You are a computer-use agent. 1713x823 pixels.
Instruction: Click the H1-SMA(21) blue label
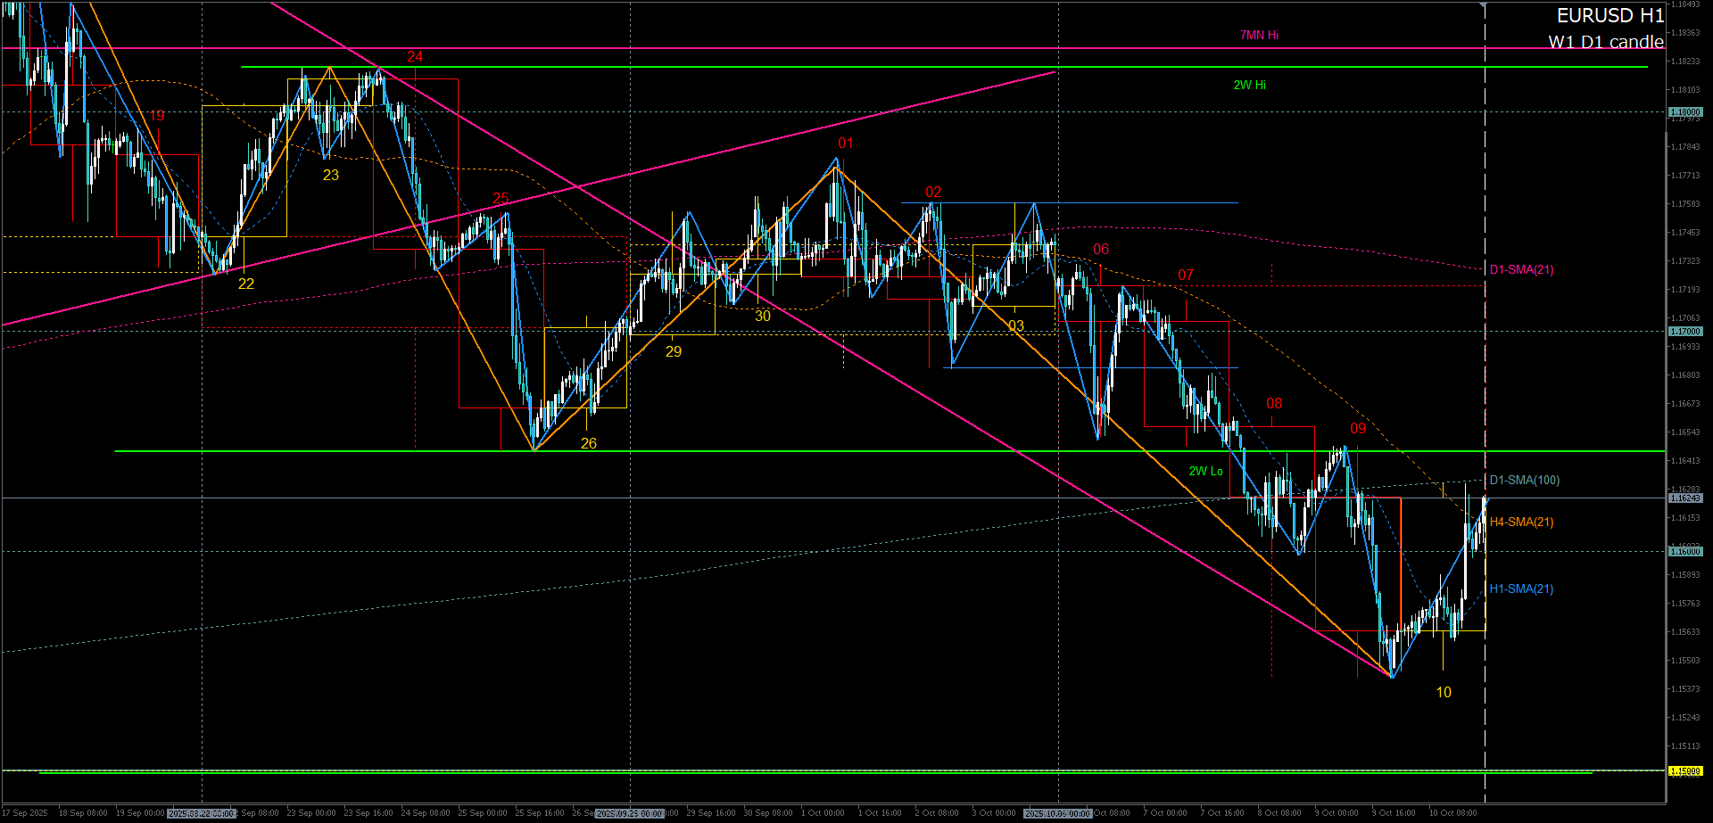pos(1521,589)
